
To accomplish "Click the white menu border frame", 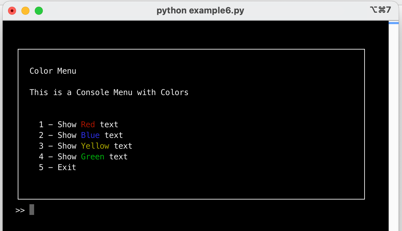I will (191, 50).
